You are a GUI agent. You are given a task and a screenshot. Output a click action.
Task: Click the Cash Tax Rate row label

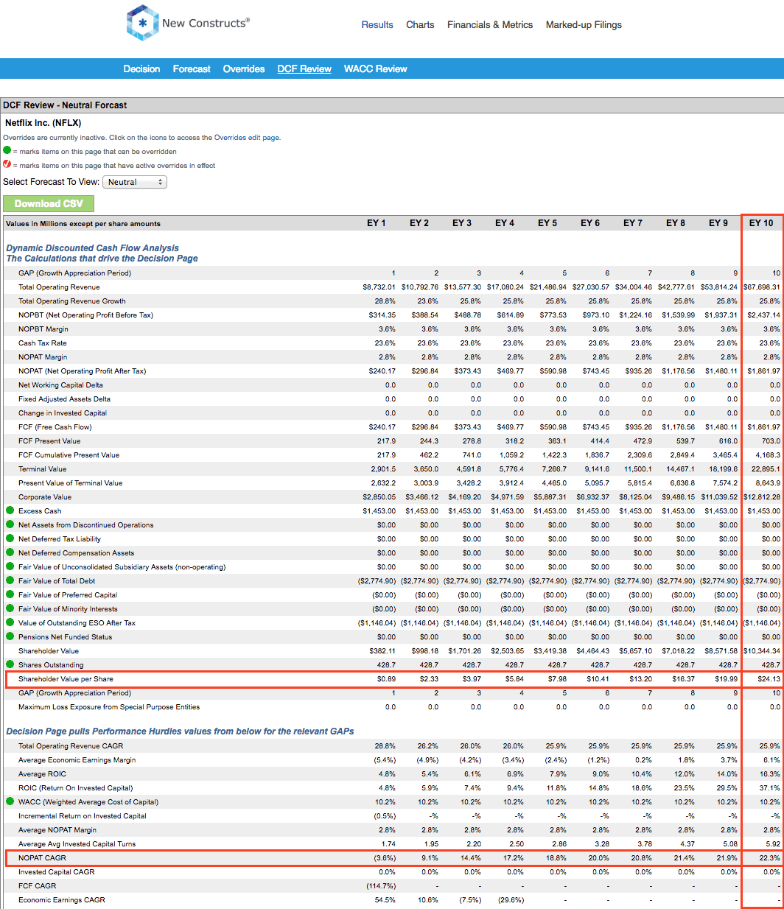click(43, 343)
